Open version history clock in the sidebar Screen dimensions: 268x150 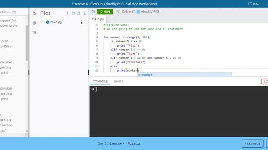[34, 32]
